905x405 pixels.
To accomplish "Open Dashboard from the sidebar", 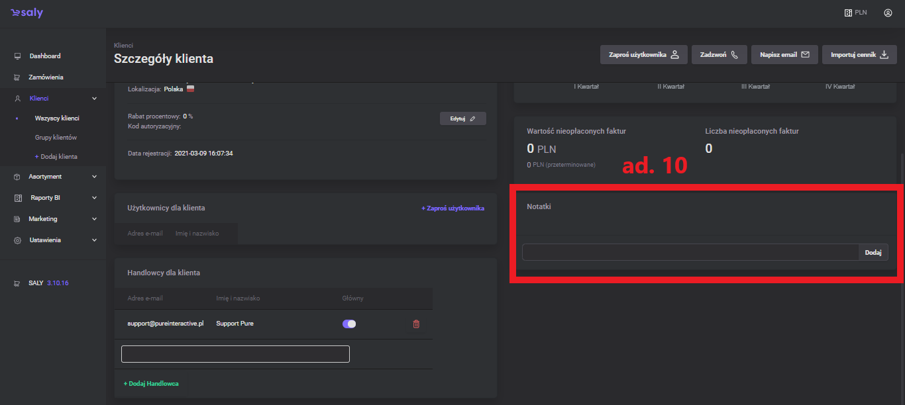I will (x=44, y=56).
